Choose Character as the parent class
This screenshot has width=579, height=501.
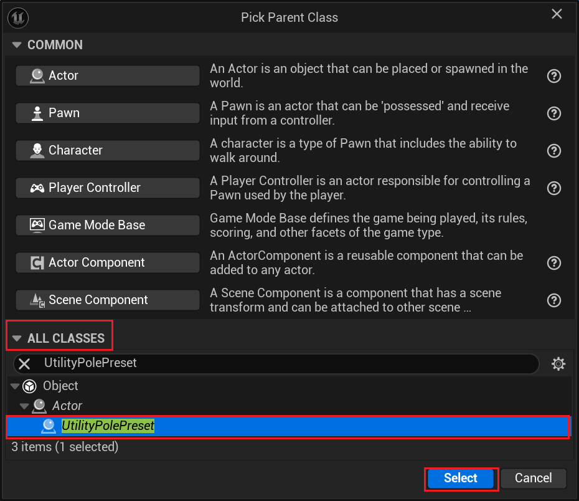108,150
